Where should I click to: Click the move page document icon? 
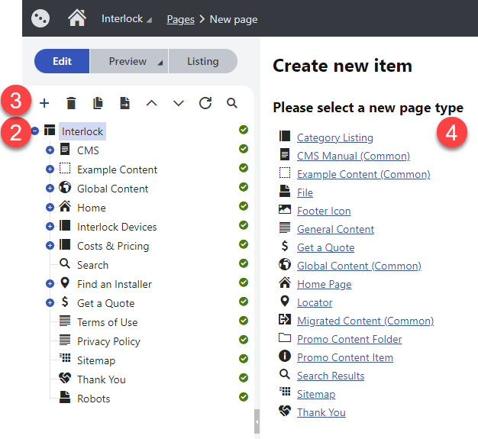click(124, 103)
